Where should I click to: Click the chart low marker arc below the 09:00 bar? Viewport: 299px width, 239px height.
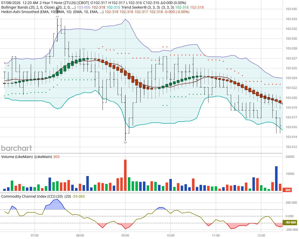click(x=125, y=142)
